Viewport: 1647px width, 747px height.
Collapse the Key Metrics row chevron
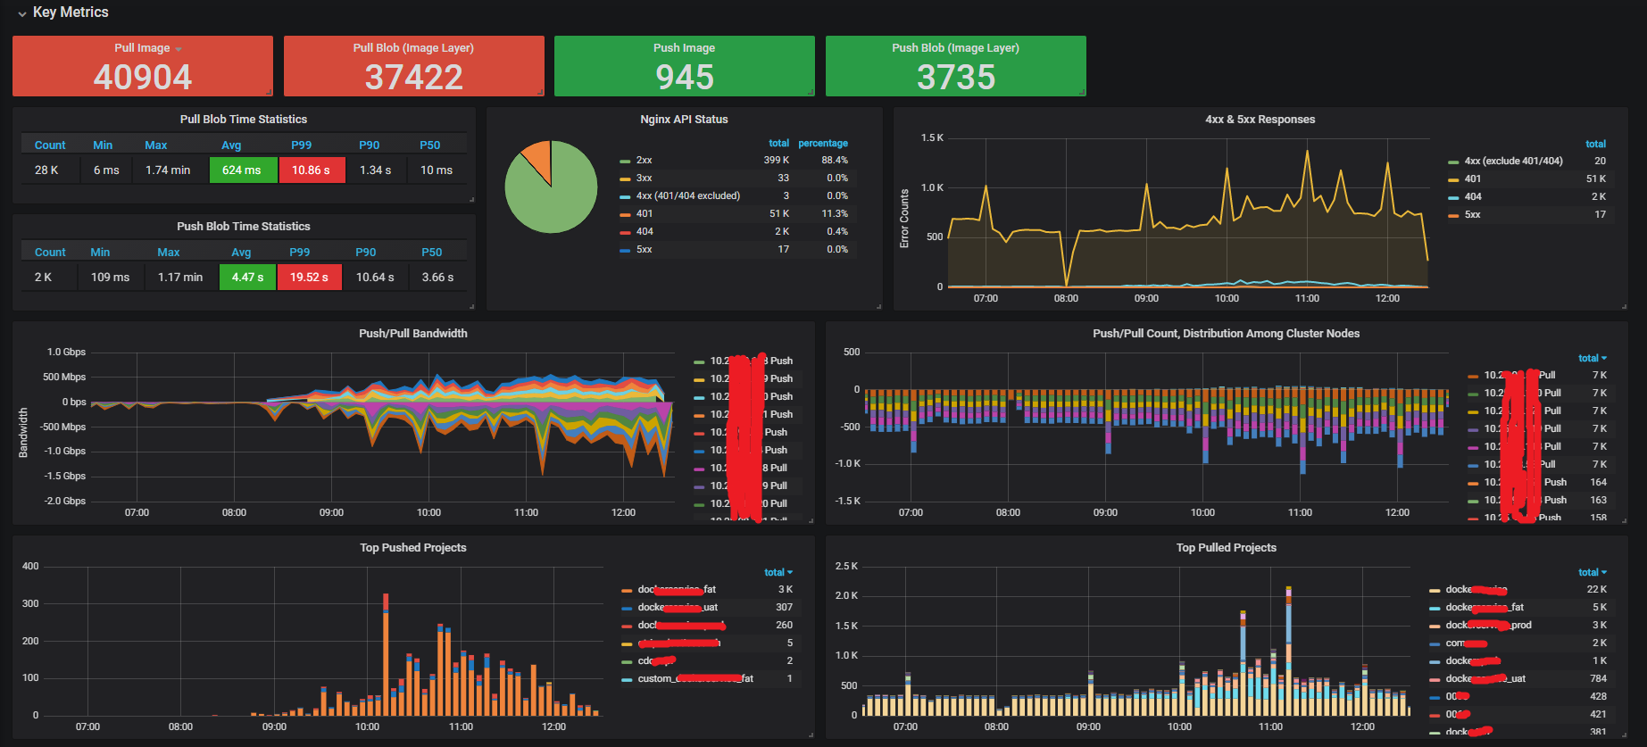coord(21,13)
